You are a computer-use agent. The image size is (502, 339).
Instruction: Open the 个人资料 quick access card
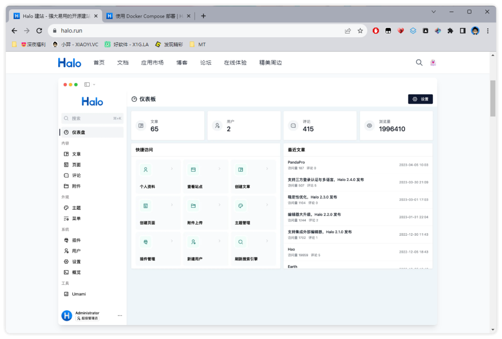(x=158, y=177)
